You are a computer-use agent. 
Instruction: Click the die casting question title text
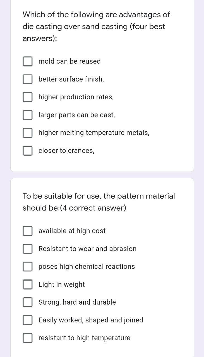[96, 26]
